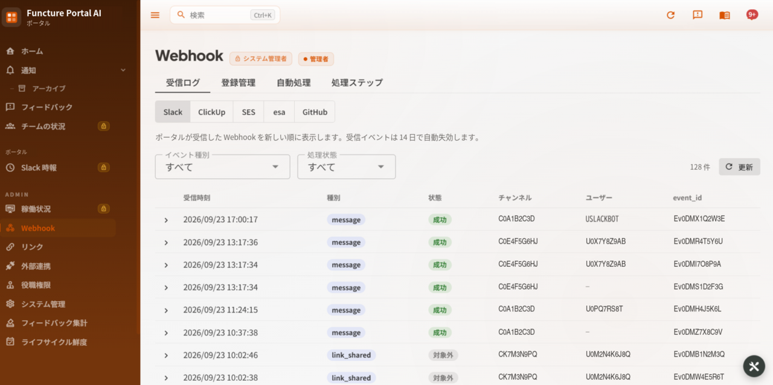This screenshot has width=773, height=385.
Task: Click the 検索 search field
Action: tap(225, 15)
